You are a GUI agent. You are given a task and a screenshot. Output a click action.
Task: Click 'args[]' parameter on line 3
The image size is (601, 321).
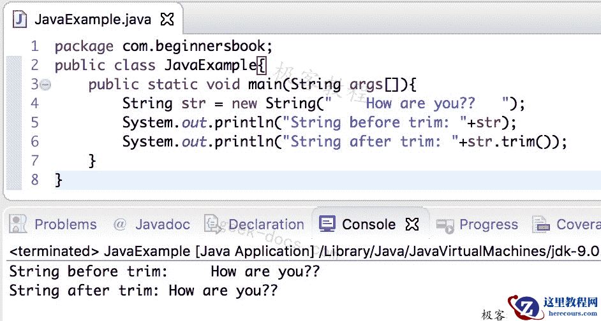pos(374,85)
